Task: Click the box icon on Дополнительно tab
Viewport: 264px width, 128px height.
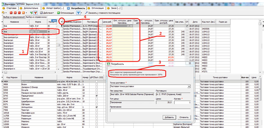Action: [x=21, y=8]
